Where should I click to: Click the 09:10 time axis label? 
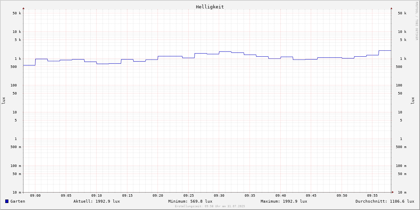(x=97, y=196)
